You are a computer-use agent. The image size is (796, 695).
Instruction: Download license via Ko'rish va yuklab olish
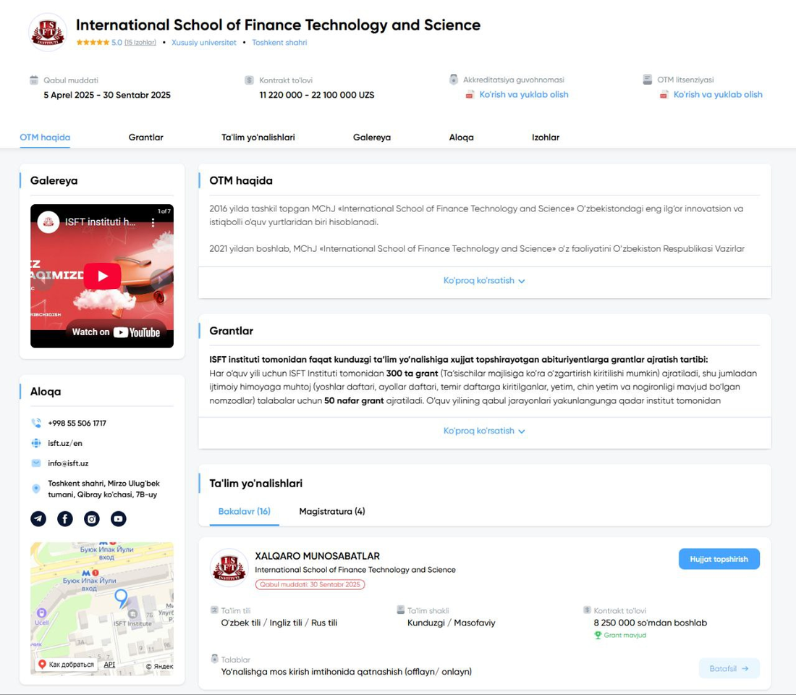[x=718, y=95]
